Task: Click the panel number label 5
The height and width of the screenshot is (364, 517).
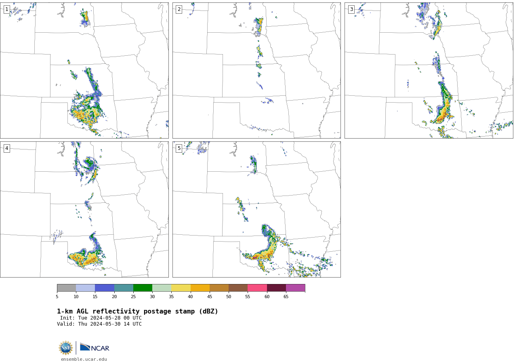Action: pos(179,148)
